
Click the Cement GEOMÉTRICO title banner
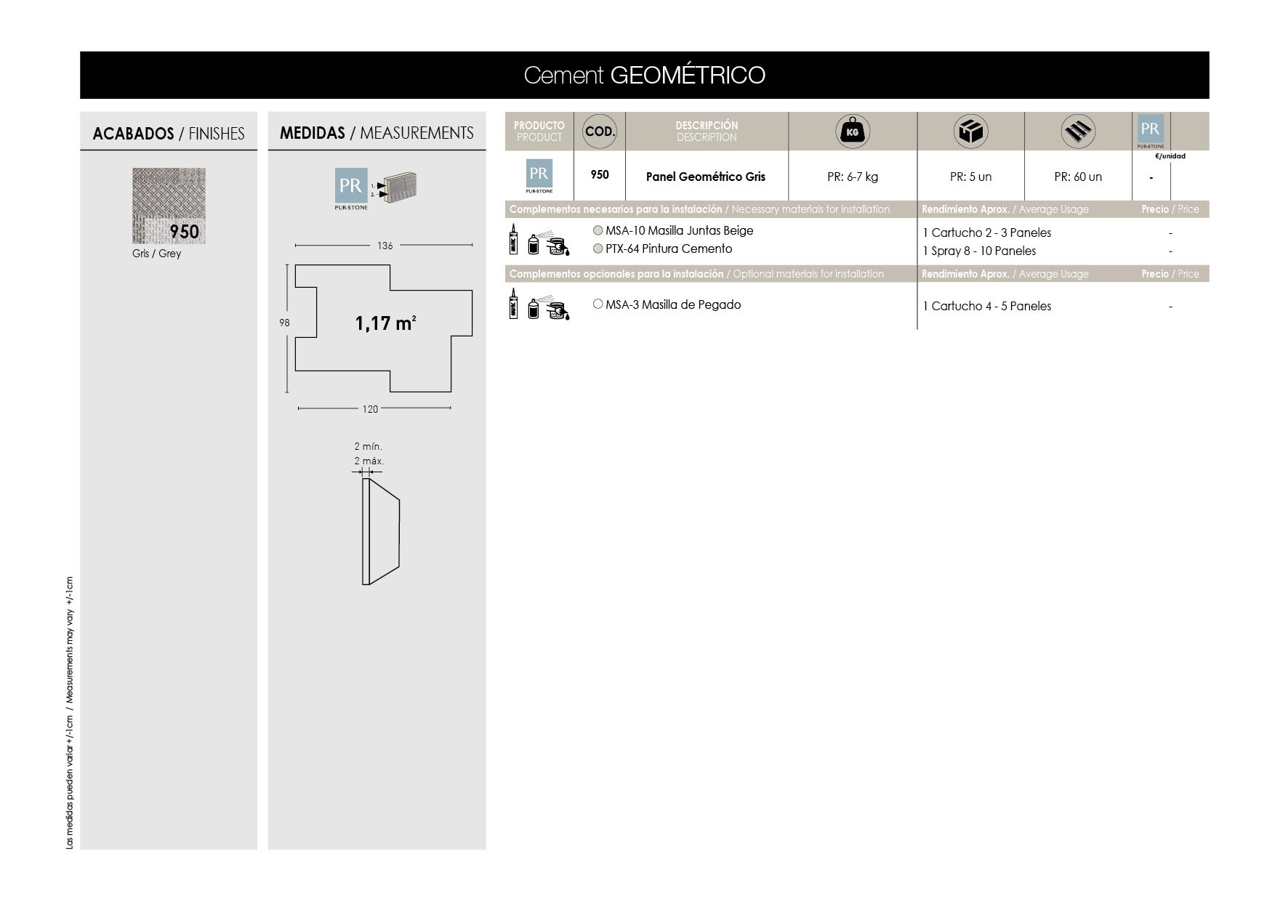click(x=645, y=75)
